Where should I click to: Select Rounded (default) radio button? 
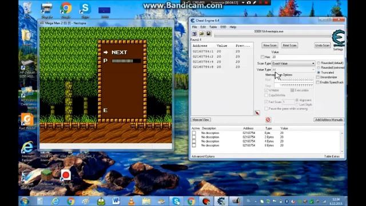pyautogui.click(x=319, y=63)
